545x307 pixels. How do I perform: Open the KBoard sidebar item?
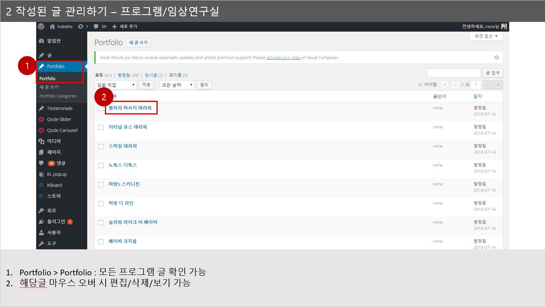[54, 185]
